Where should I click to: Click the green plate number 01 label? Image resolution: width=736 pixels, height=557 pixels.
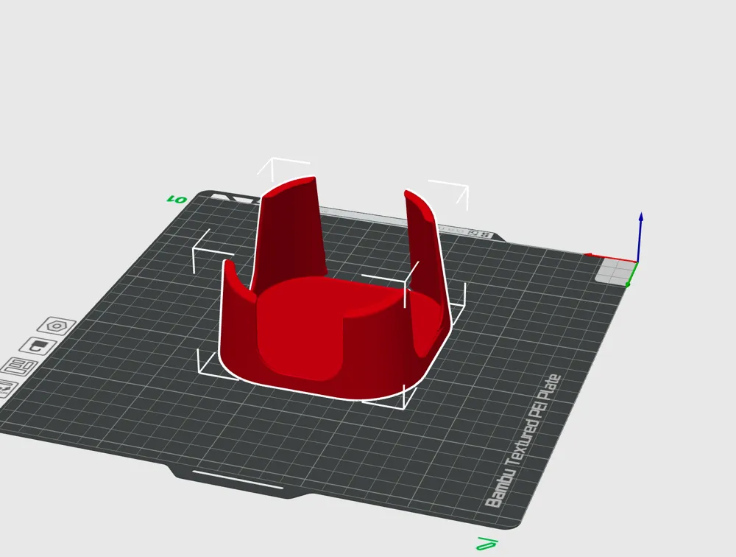pyautogui.click(x=177, y=200)
